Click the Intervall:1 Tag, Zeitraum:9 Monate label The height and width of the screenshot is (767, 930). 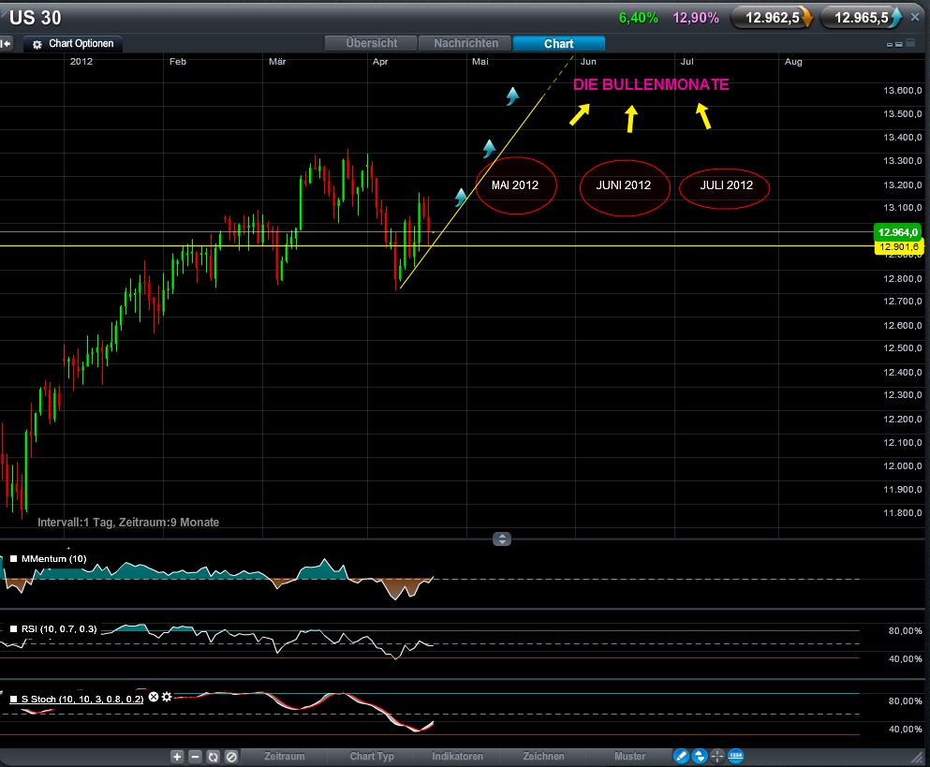point(128,523)
